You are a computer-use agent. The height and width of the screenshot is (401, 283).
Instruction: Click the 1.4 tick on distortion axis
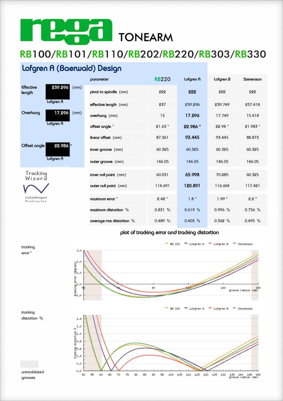[x=79, y=319]
